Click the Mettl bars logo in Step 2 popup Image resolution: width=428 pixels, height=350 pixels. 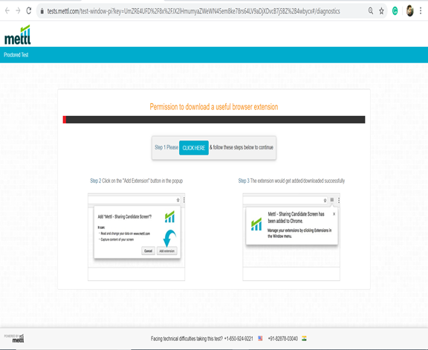[169, 217]
